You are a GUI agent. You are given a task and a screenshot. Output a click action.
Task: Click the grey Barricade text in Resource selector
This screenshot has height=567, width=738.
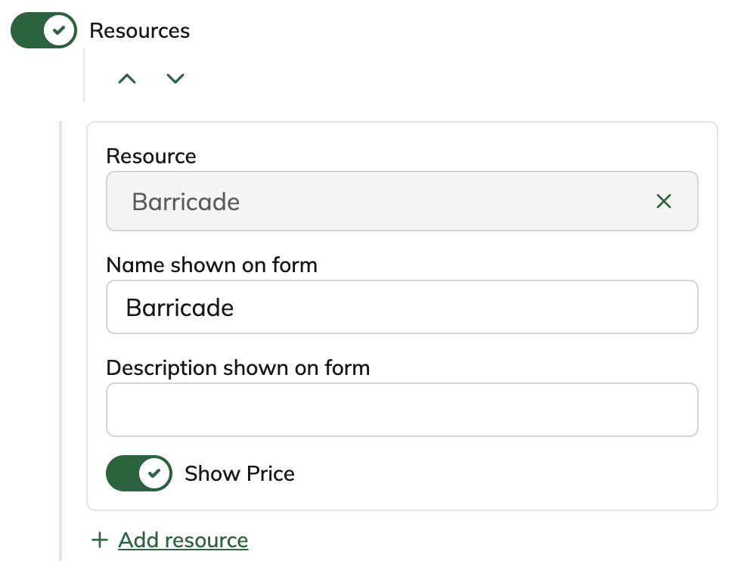click(x=186, y=202)
